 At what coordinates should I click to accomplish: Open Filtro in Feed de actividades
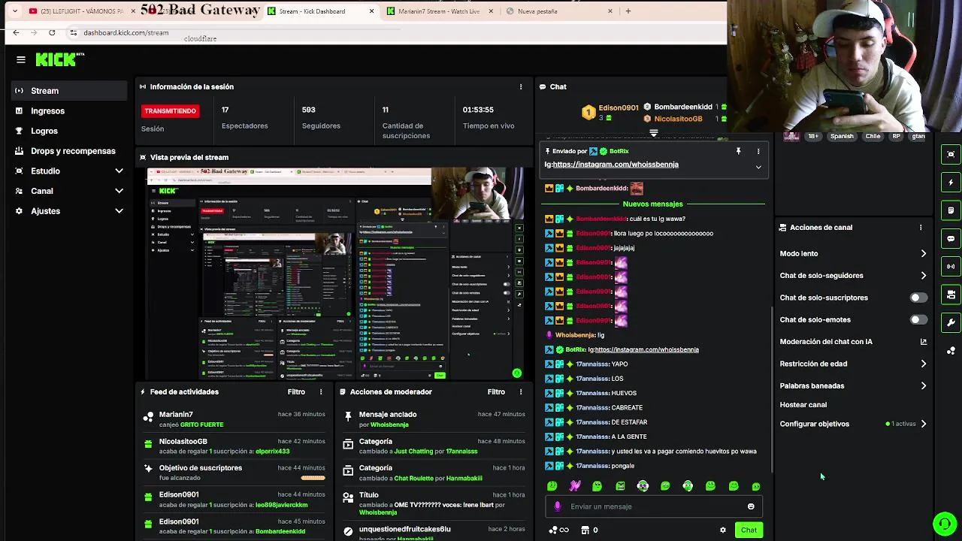pos(296,391)
